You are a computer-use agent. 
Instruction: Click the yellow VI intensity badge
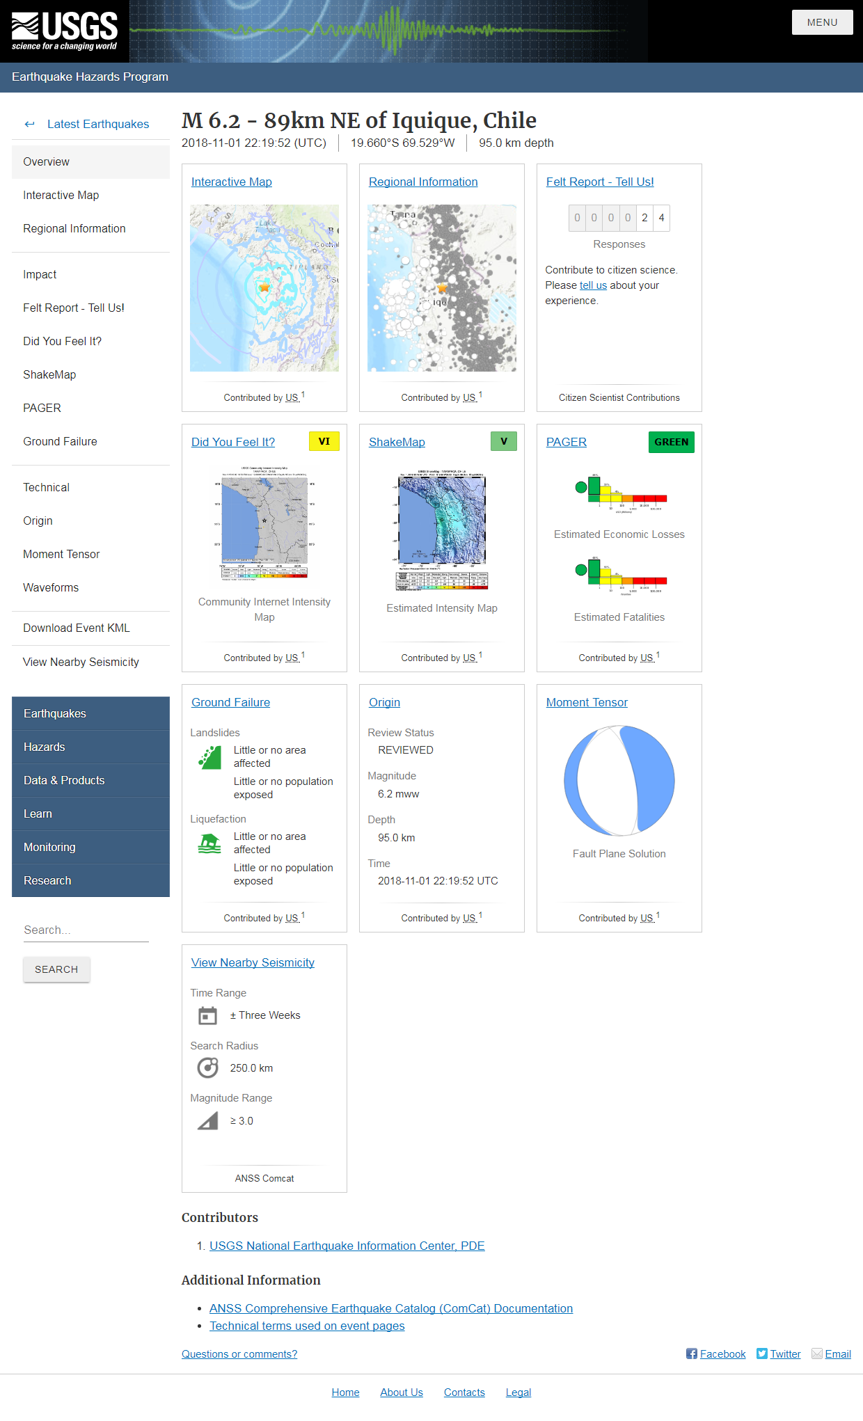[324, 442]
